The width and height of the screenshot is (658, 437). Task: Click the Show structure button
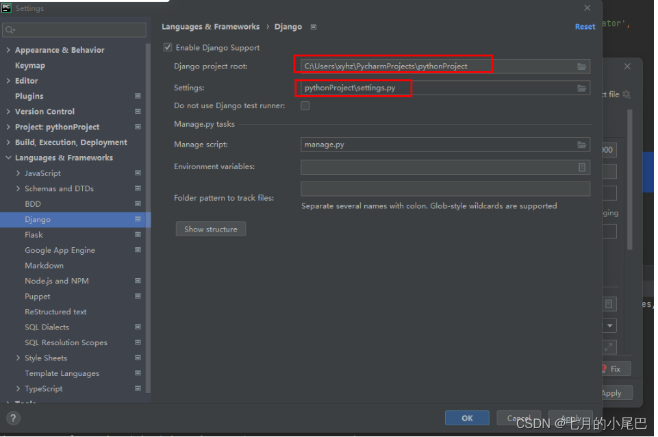pyautogui.click(x=211, y=229)
